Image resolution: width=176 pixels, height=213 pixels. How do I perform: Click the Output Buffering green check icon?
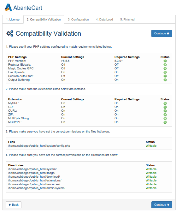(165, 80)
